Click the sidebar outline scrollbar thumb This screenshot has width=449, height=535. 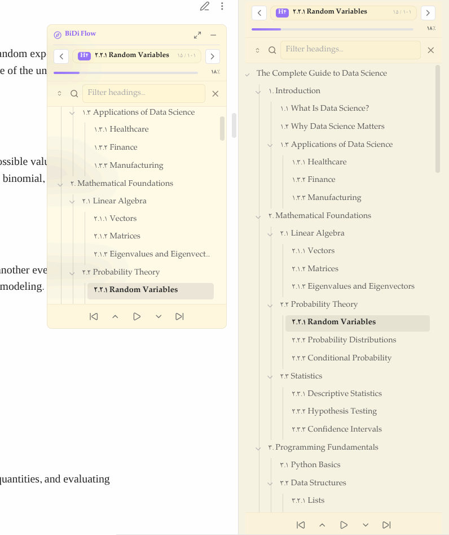(x=438, y=119)
